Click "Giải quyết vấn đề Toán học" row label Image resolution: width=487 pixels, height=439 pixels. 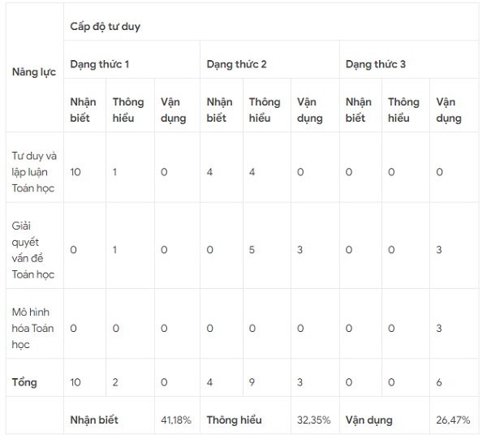click(33, 249)
